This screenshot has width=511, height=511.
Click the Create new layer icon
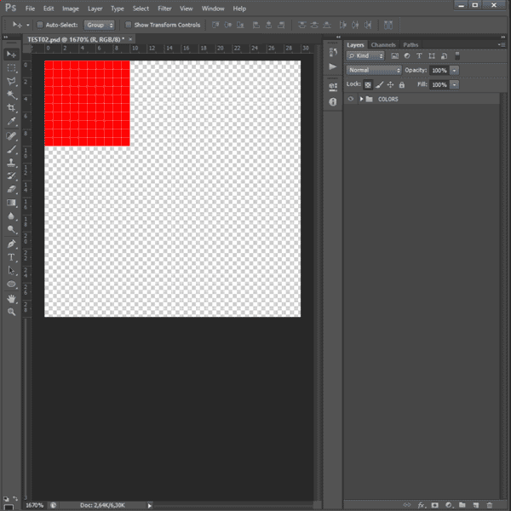pyautogui.click(x=476, y=505)
